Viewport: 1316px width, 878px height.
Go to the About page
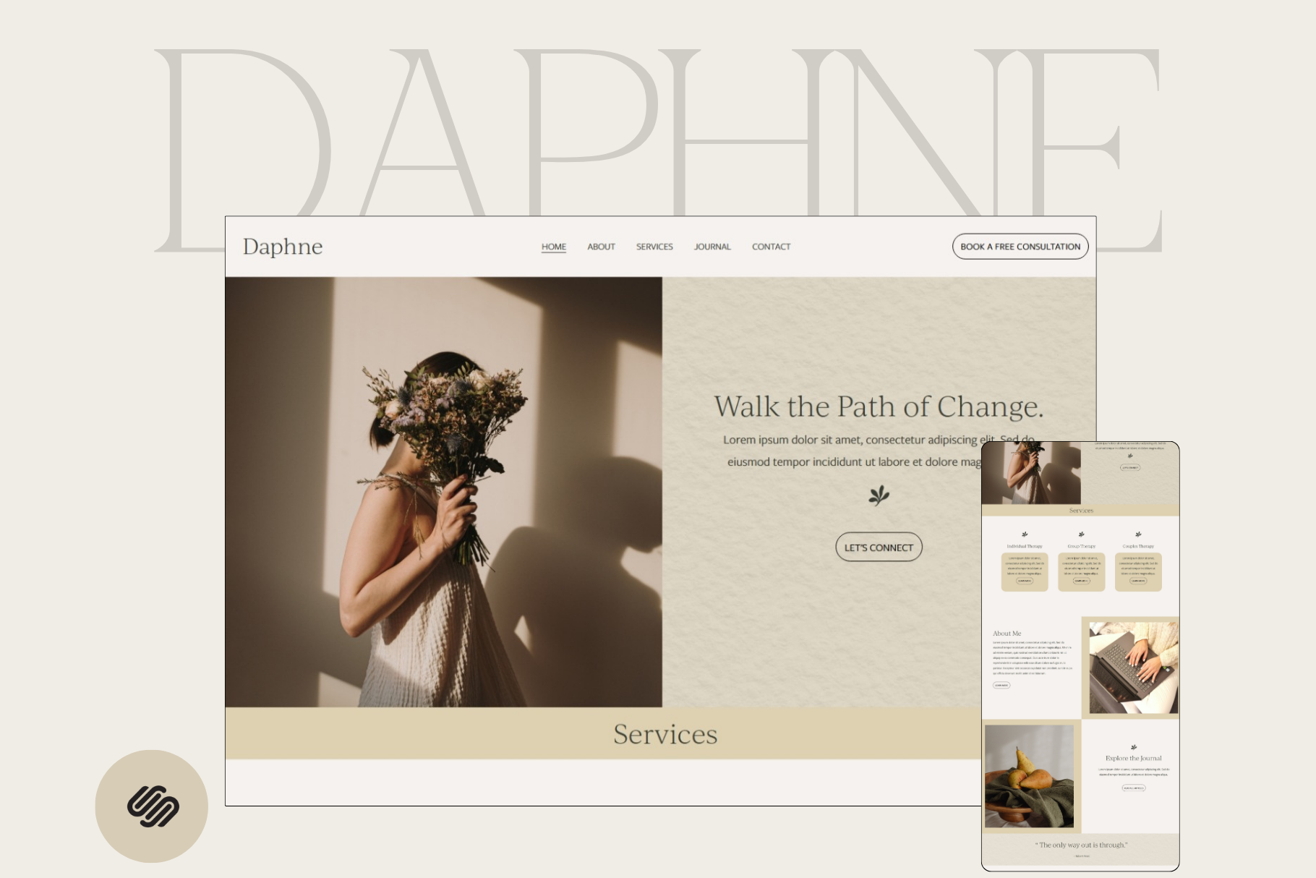coord(601,247)
